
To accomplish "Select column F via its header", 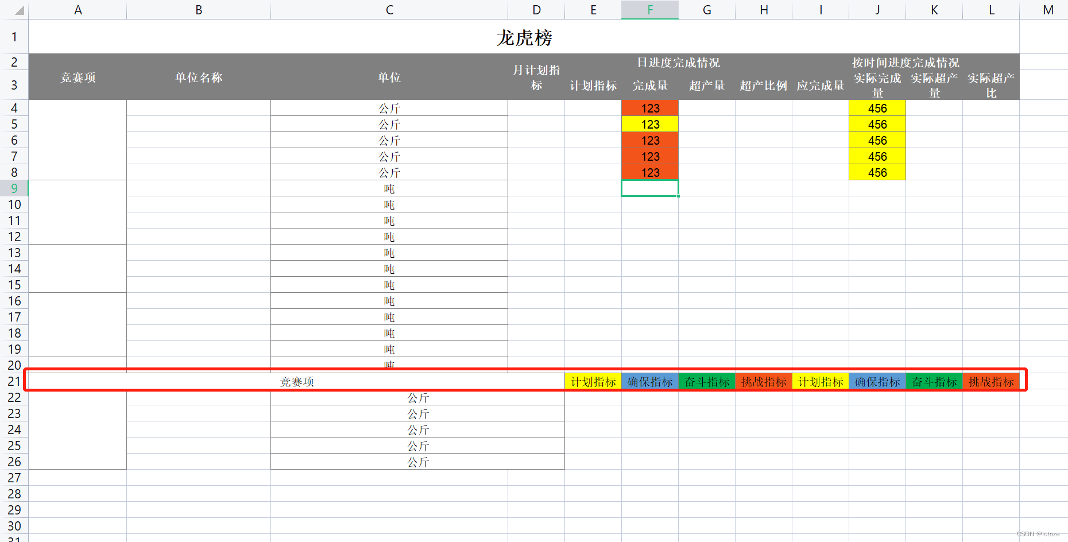I will pyautogui.click(x=649, y=9).
